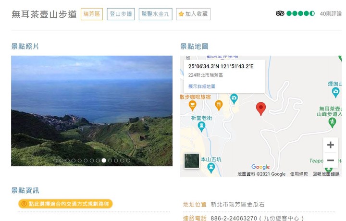Select the carousel dot right after active one

tap(110, 160)
